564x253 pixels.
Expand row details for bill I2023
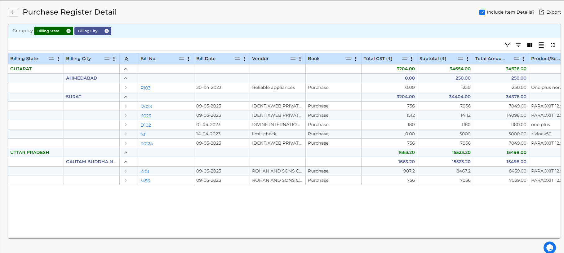(x=126, y=106)
